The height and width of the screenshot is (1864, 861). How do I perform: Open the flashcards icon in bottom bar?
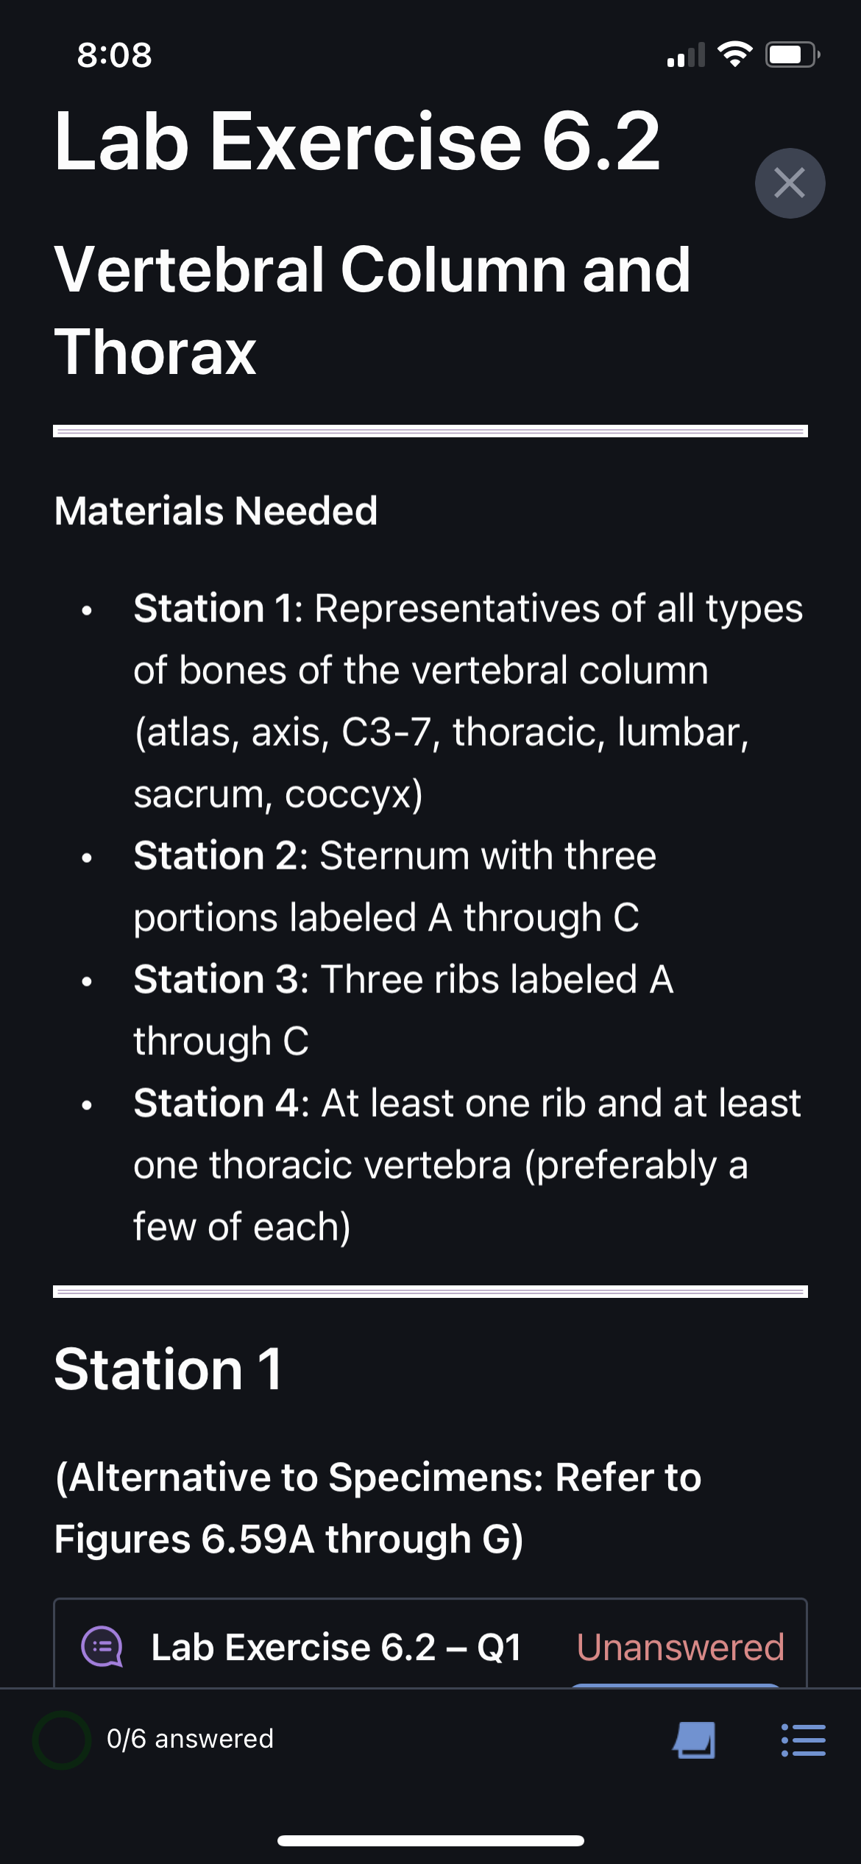pos(694,1740)
